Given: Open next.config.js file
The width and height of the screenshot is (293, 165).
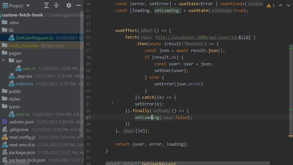Looking at the screenshot, I should point(22,137).
